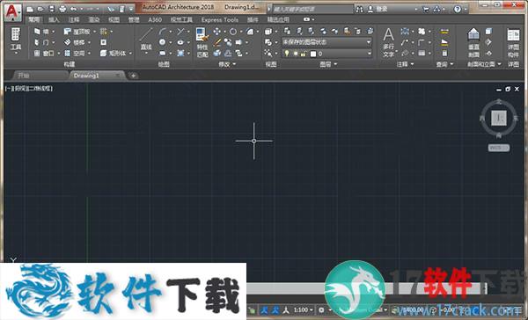Click the plus button to add new drawing tab
528x320 pixels.
tap(134, 76)
